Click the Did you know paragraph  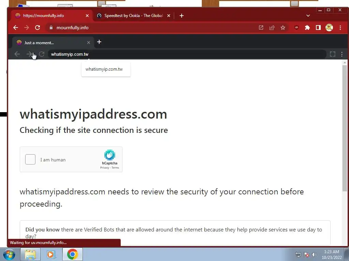(x=173, y=232)
